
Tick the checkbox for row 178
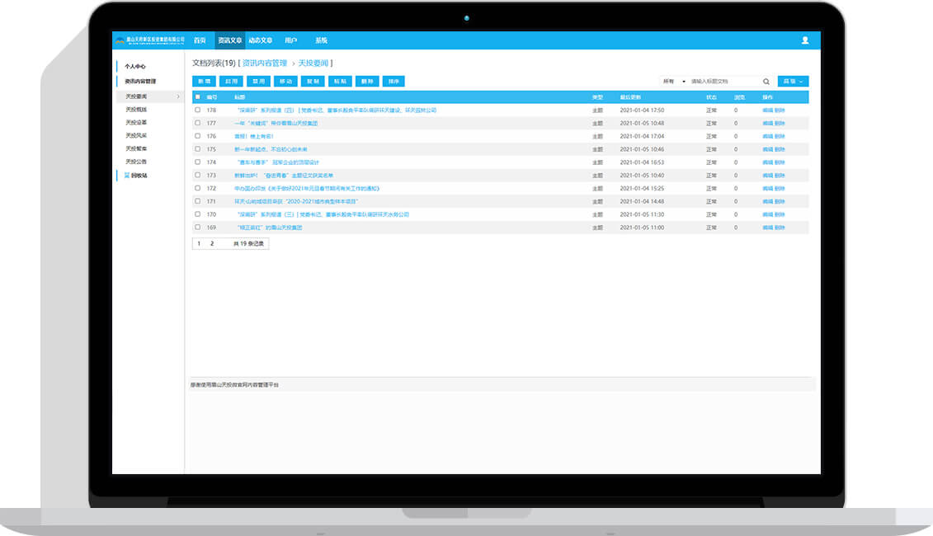pos(198,110)
